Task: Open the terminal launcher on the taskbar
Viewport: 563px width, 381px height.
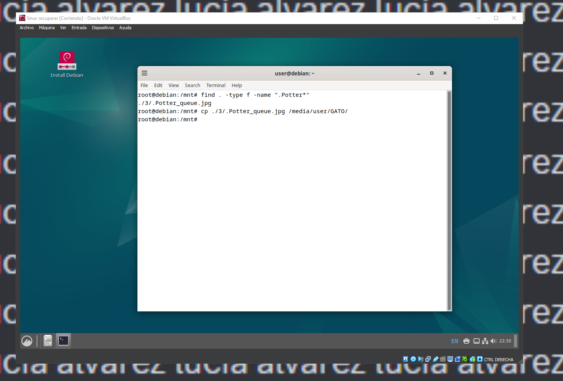Action: (63, 341)
